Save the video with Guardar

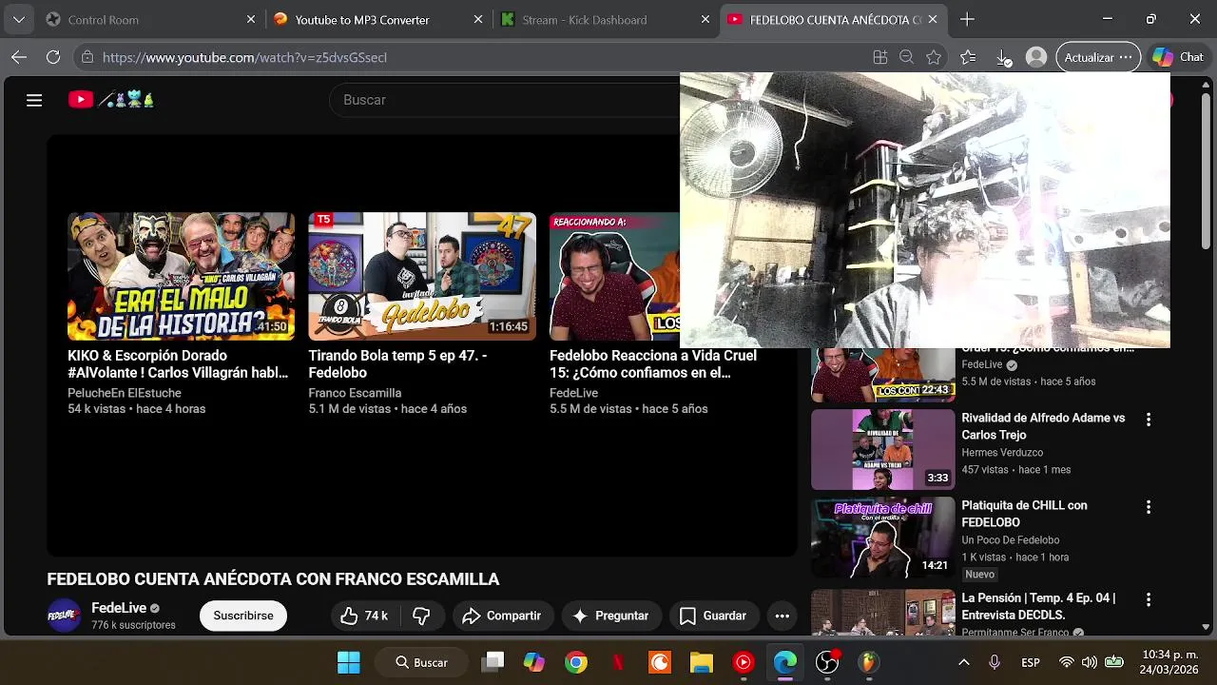[713, 616]
